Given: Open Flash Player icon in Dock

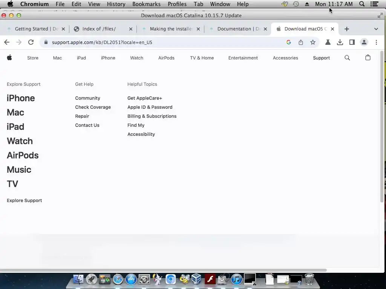Looking at the screenshot, I should tap(210, 280).
